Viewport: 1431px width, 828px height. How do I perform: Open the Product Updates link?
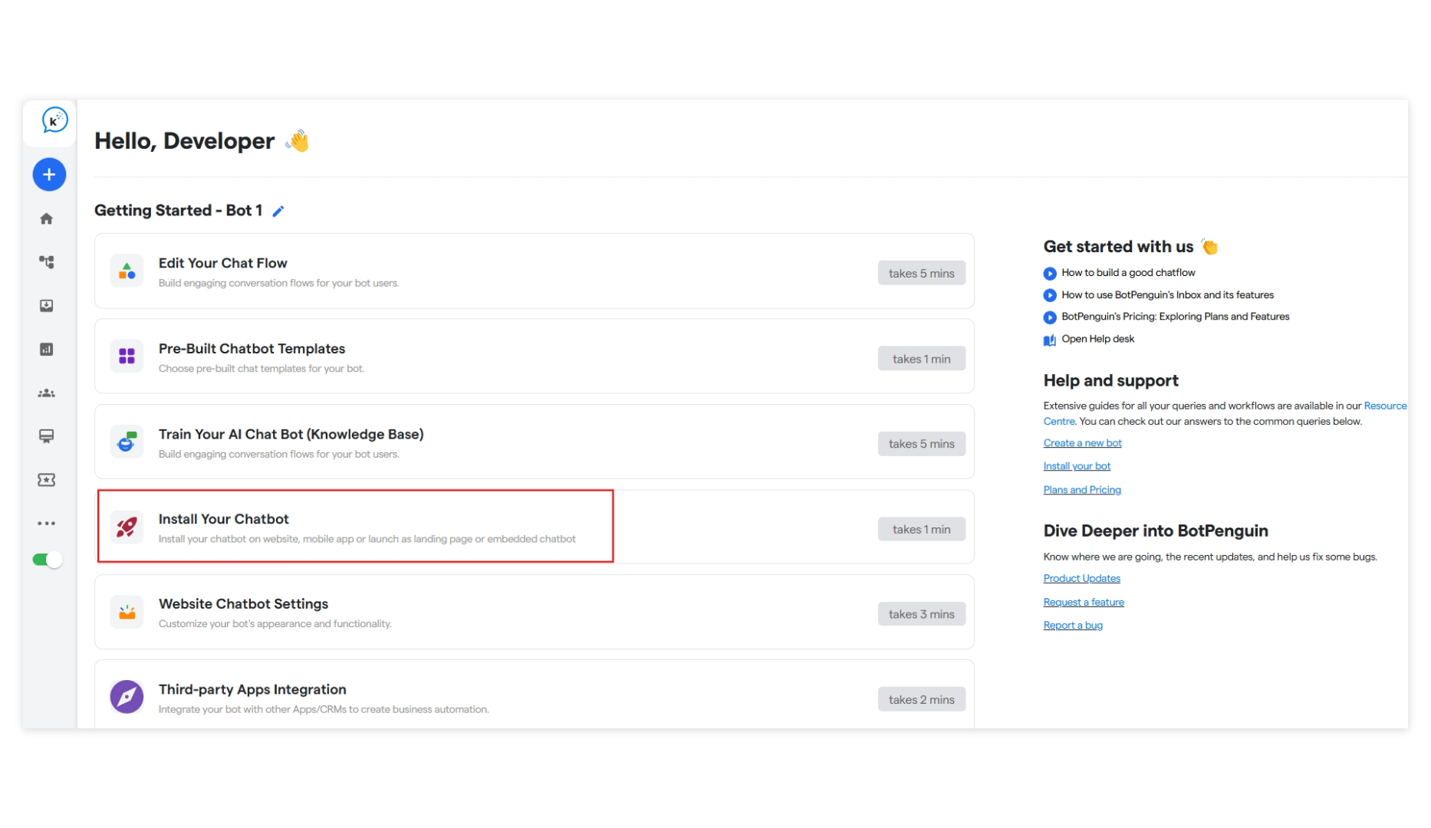point(1081,579)
